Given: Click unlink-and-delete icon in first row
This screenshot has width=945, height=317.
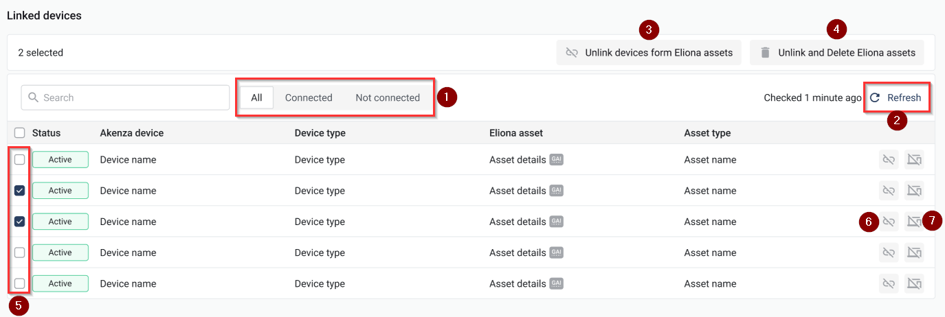Looking at the screenshot, I should point(914,160).
